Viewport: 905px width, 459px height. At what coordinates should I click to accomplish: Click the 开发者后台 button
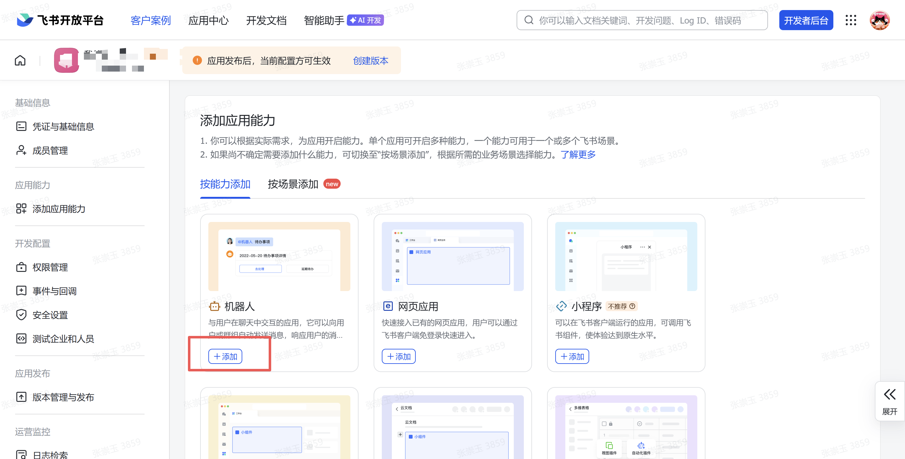(806, 20)
